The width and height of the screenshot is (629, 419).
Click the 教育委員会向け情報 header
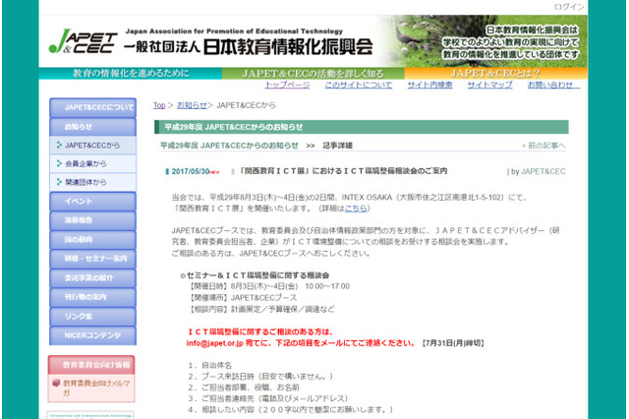(x=91, y=365)
